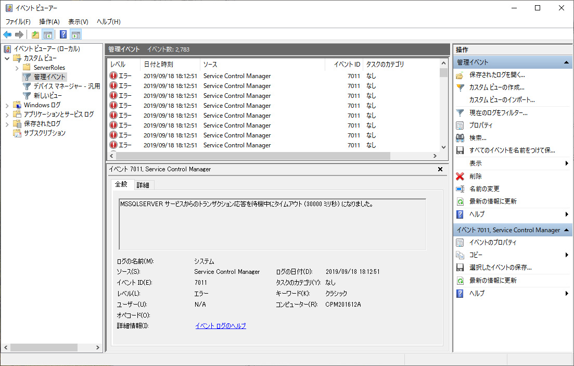Click the コピー copy icon
Screen dimensions: 574x366
pyautogui.click(x=460, y=255)
